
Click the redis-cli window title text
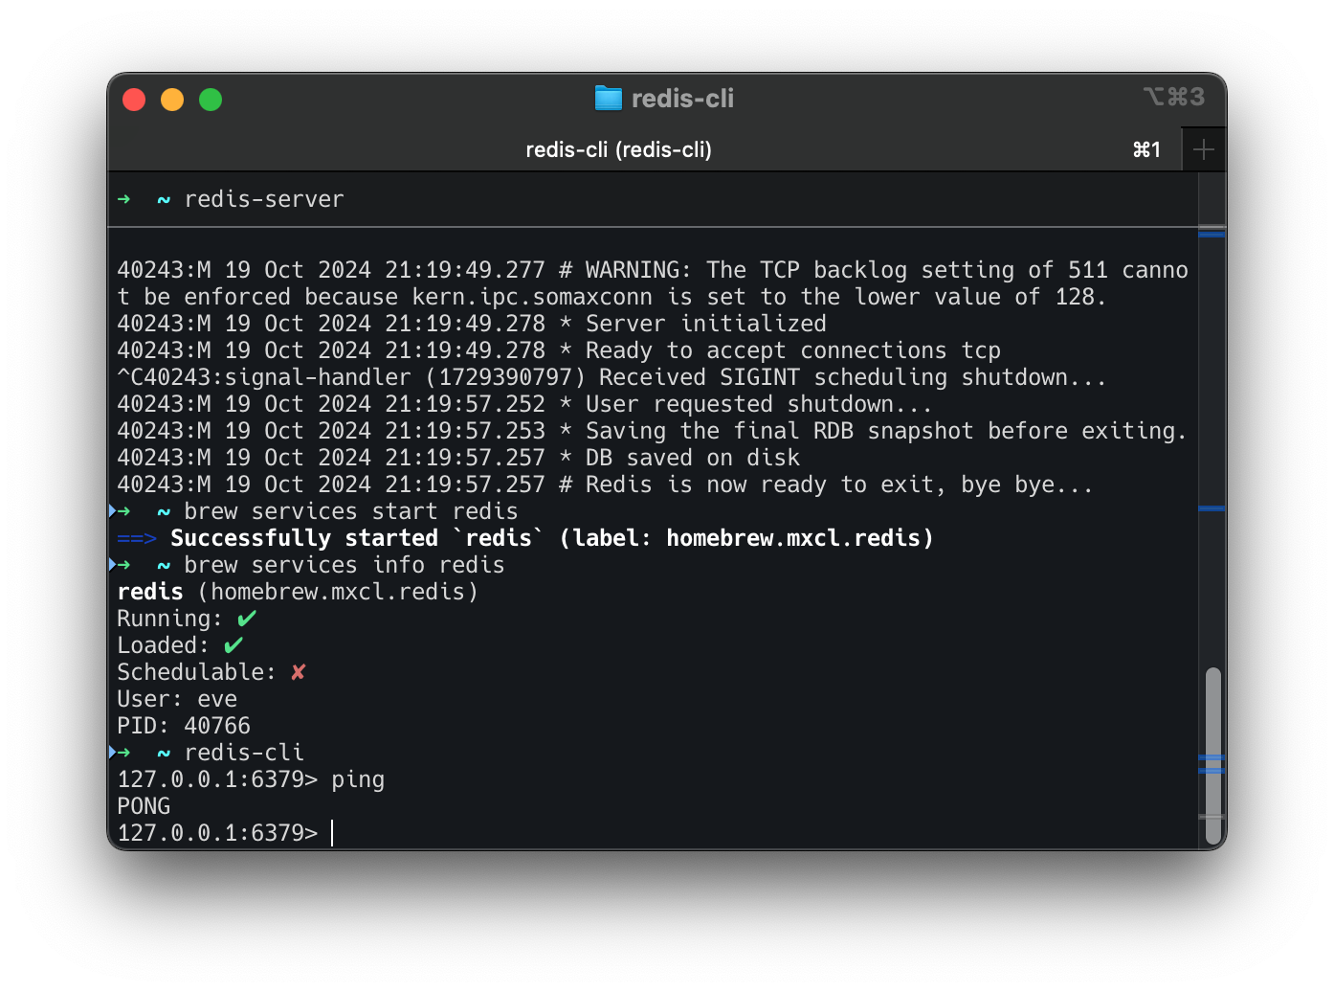click(x=682, y=98)
